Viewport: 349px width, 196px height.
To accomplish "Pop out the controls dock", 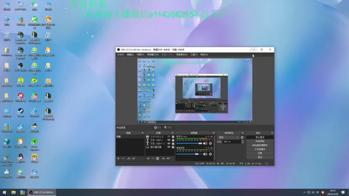I will 272,133.
